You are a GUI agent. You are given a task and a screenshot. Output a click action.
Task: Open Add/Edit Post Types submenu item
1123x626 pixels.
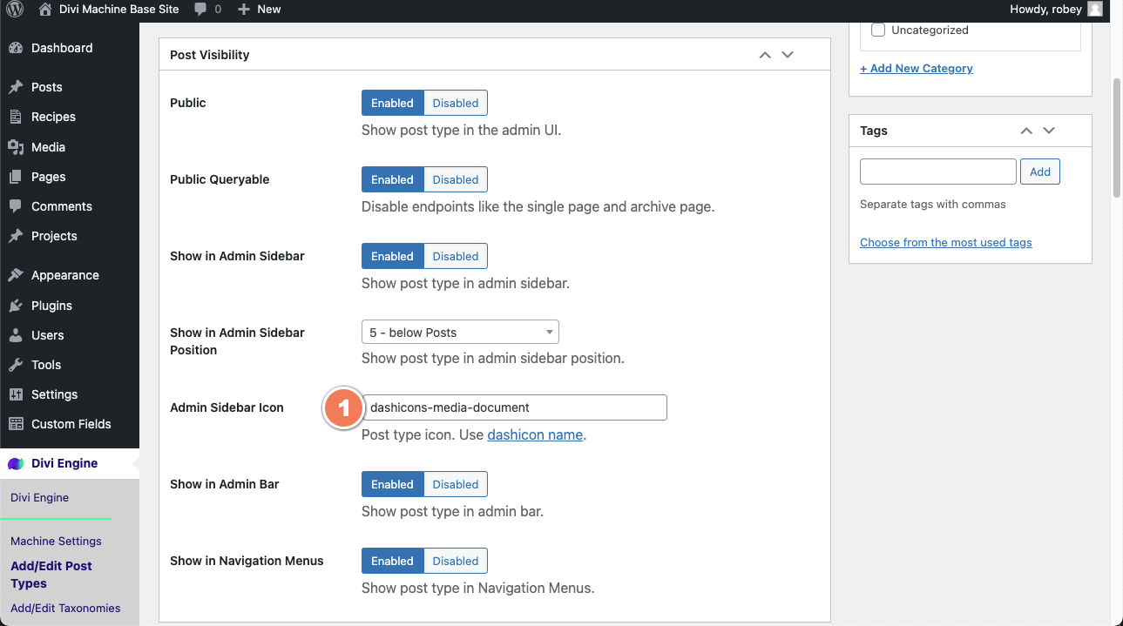[51, 575]
